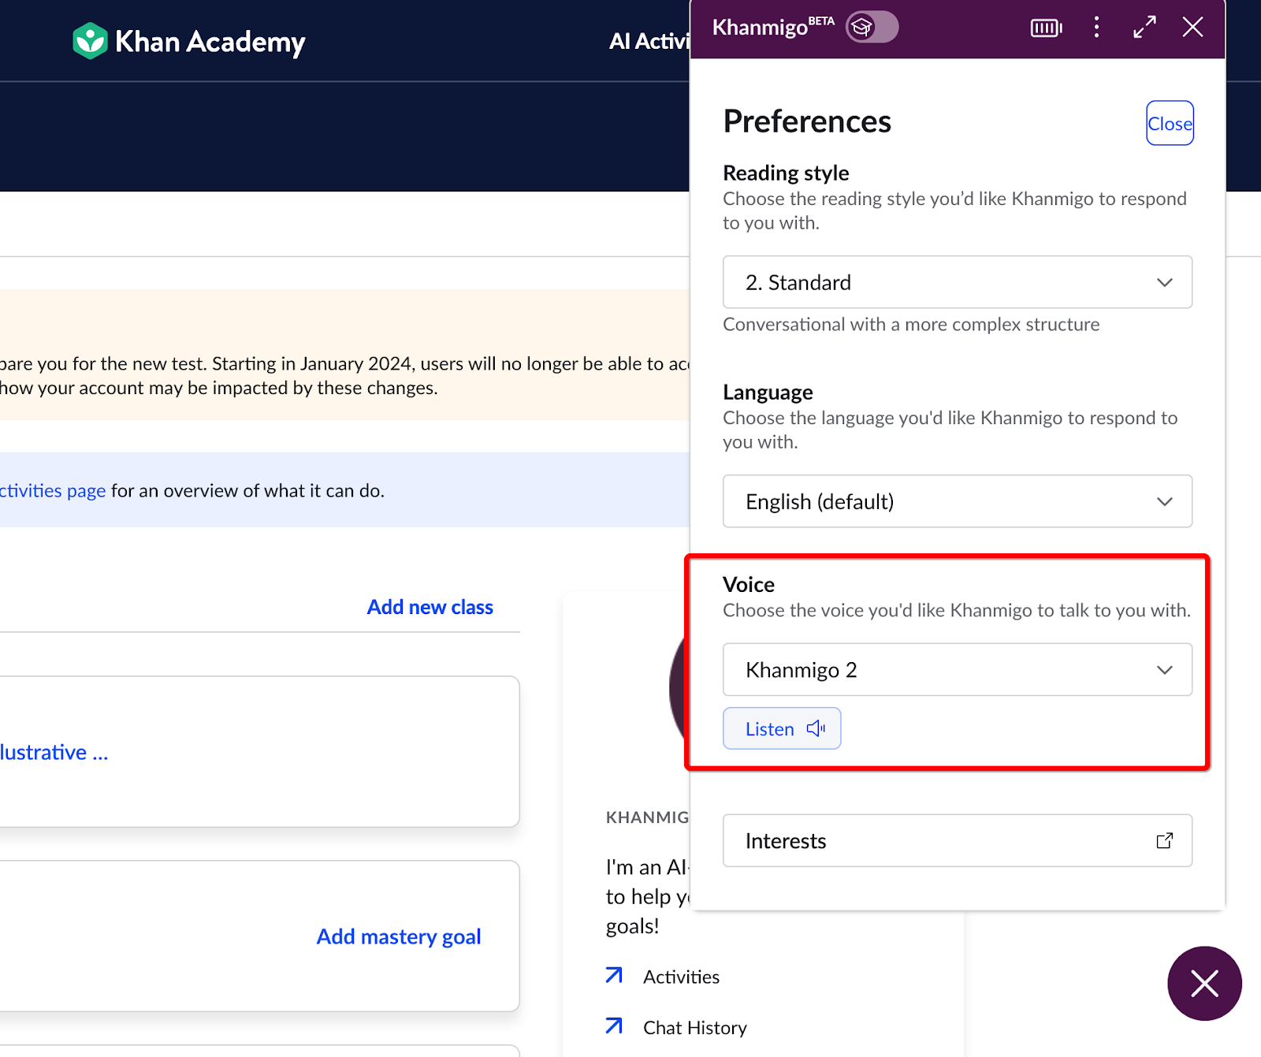Click the Add mastery goal link
Viewport: 1261px width, 1057px height.
click(398, 936)
